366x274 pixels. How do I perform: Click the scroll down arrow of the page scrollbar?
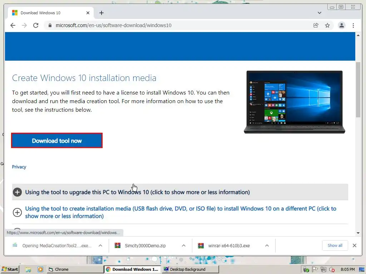[x=358, y=233]
